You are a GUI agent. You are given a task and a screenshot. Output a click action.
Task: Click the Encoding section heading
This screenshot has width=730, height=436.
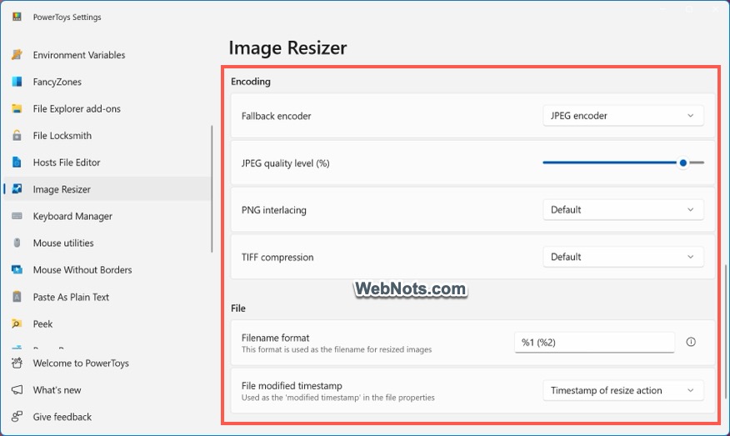pyautogui.click(x=251, y=82)
